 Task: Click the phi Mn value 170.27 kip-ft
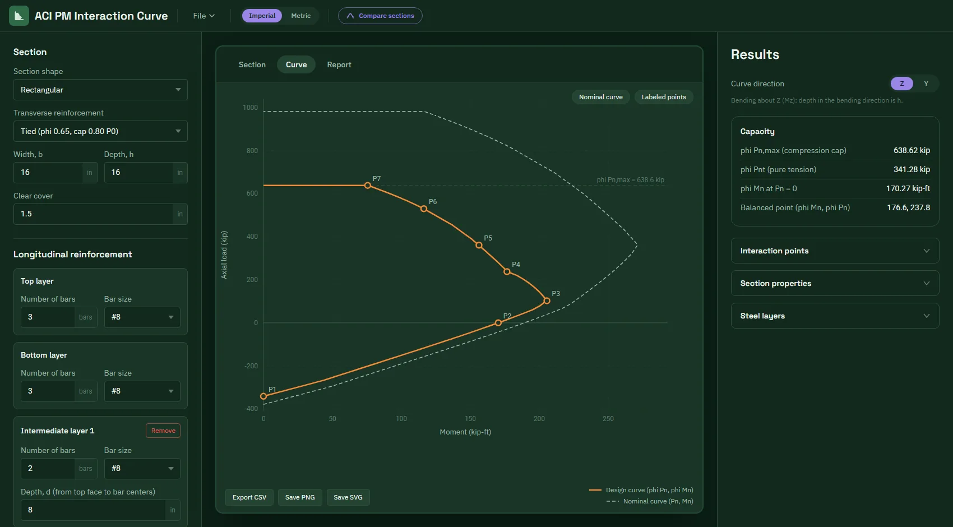(x=908, y=188)
